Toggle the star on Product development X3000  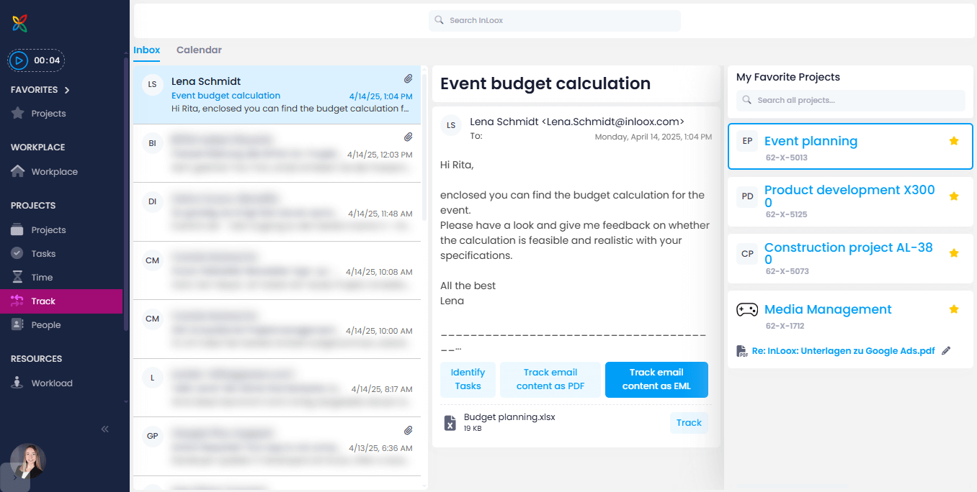click(x=954, y=196)
